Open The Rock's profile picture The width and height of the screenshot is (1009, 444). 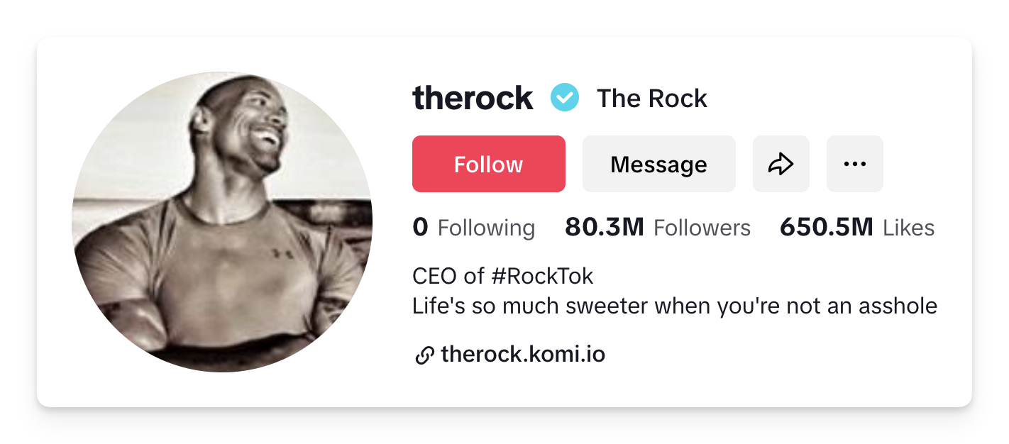click(222, 221)
